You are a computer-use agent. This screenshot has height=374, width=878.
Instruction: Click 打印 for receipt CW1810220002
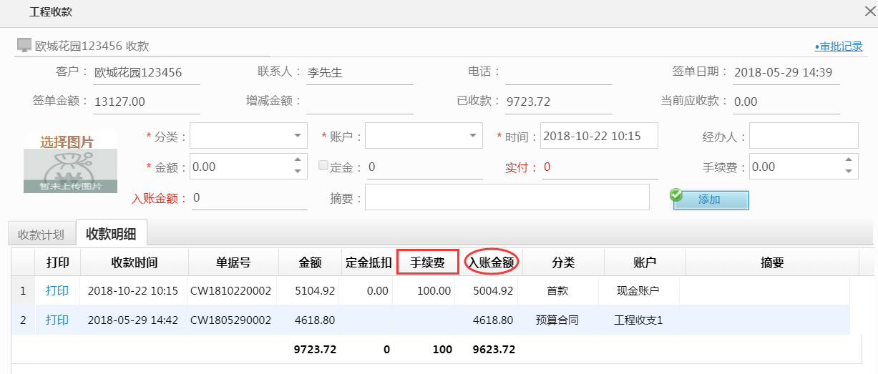coord(57,291)
